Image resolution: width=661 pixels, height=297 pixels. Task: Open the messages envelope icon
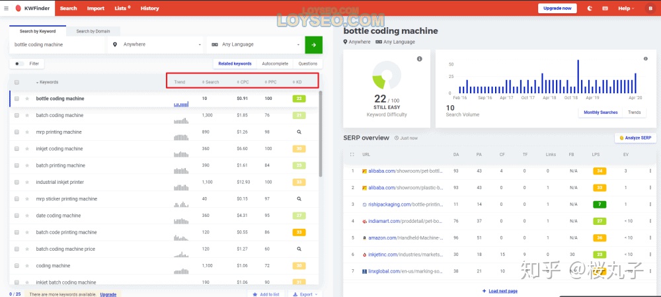pos(605,8)
